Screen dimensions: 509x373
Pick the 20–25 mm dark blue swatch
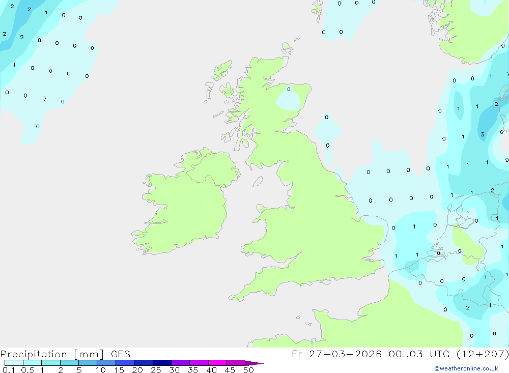point(144,363)
